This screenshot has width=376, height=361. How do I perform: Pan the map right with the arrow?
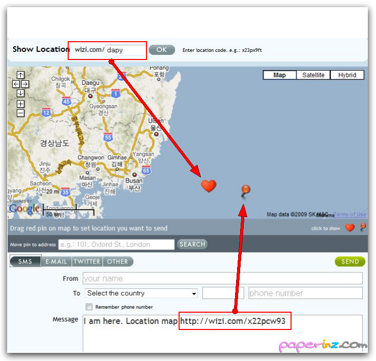(x=25, y=84)
